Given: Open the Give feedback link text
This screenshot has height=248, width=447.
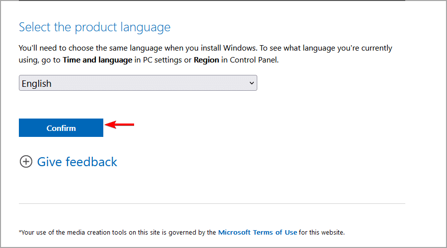Looking at the screenshot, I should tap(77, 162).
